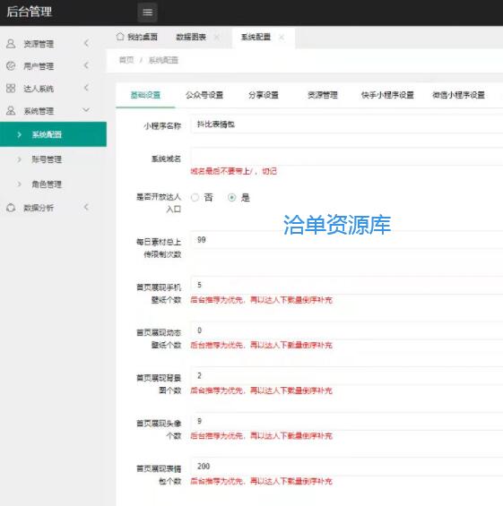Click the arrow icon beside 角色管理
Viewport: 503px width, 506px height.
coord(20,184)
